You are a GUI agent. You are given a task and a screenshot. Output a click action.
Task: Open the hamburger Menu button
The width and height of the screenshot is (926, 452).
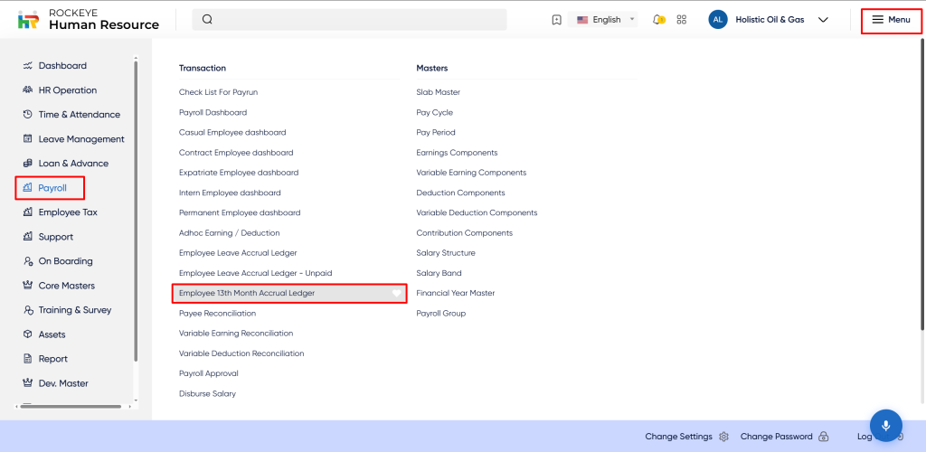click(891, 20)
